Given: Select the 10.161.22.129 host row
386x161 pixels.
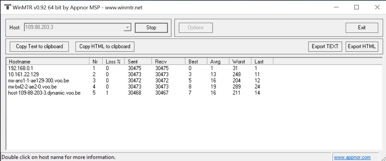Looking at the screenshot, I should point(140,74).
